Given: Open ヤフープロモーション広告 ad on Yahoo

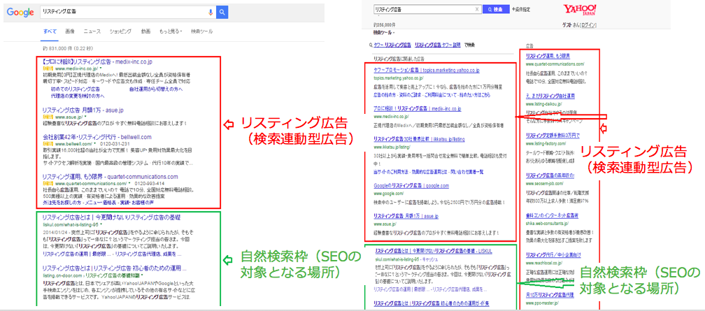Looking at the screenshot, I should click(426, 71).
